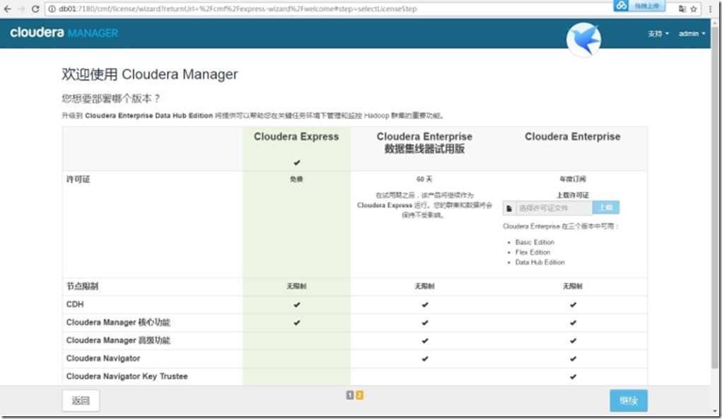
Task: Go to wizard step 1 indicator
Action: pyautogui.click(x=350, y=395)
